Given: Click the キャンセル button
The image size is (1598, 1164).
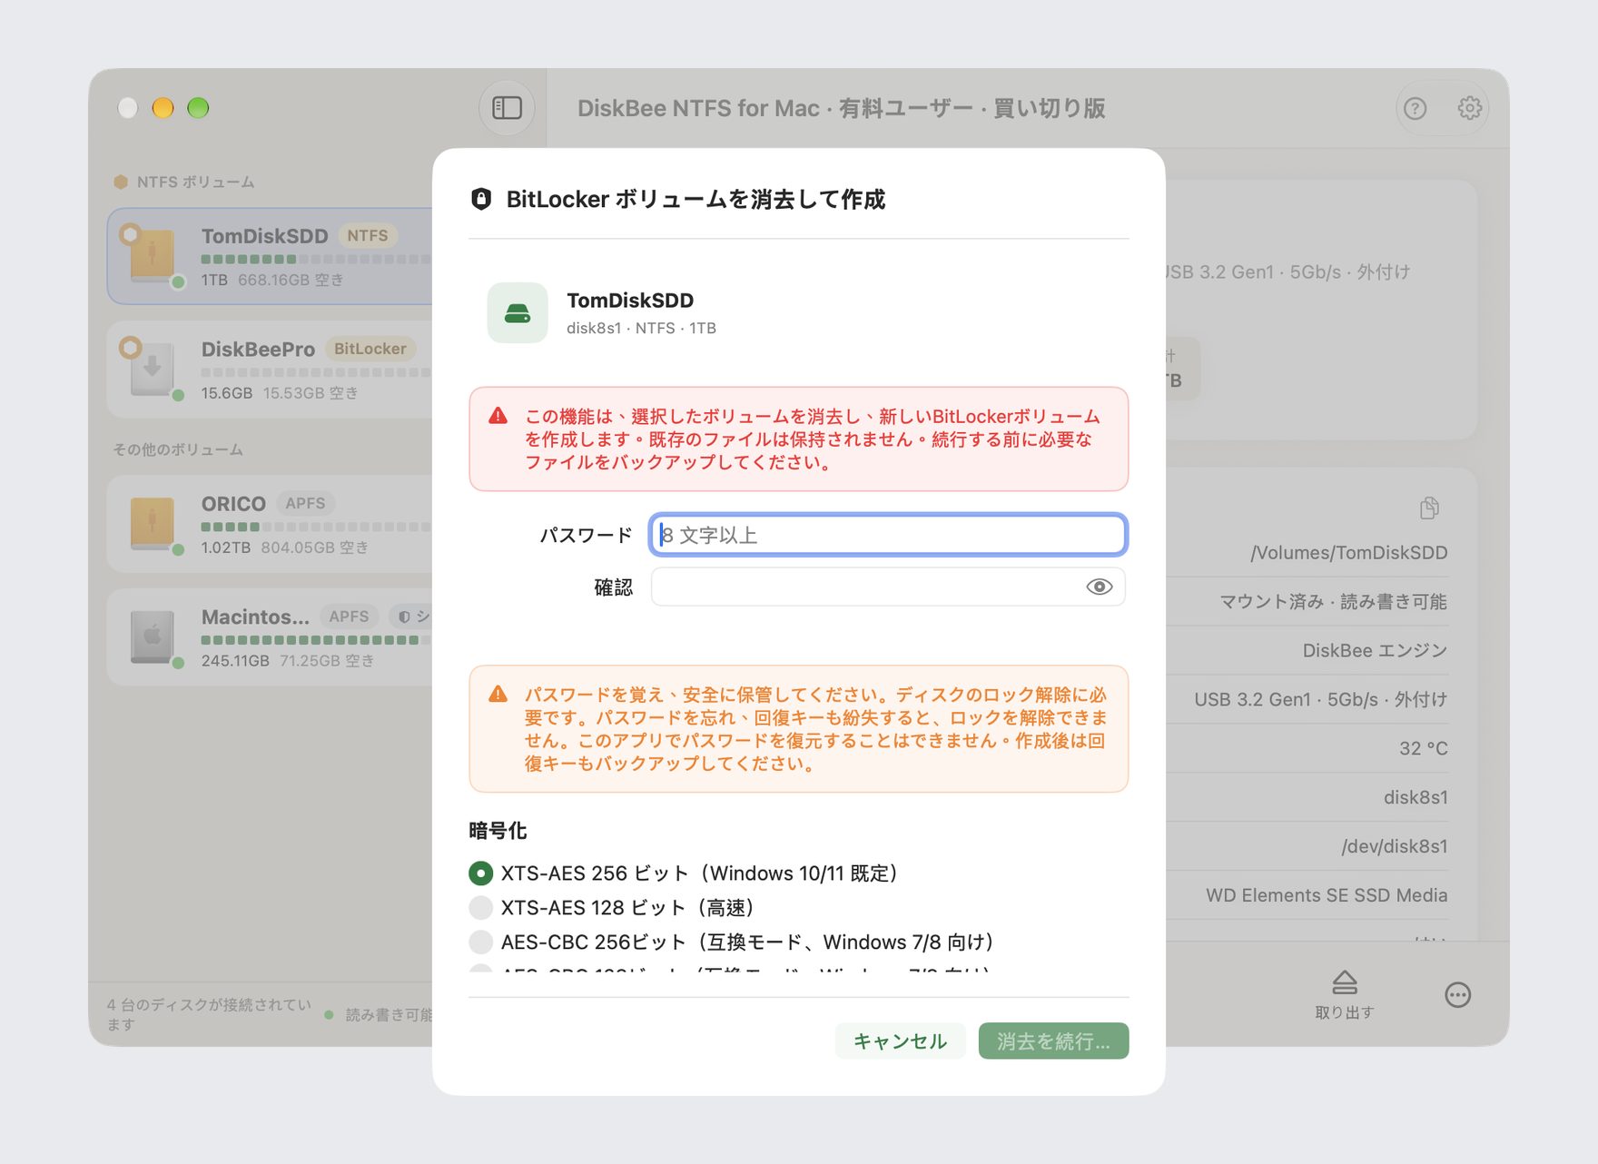Looking at the screenshot, I should pyautogui.click(x=900, y=1041).
